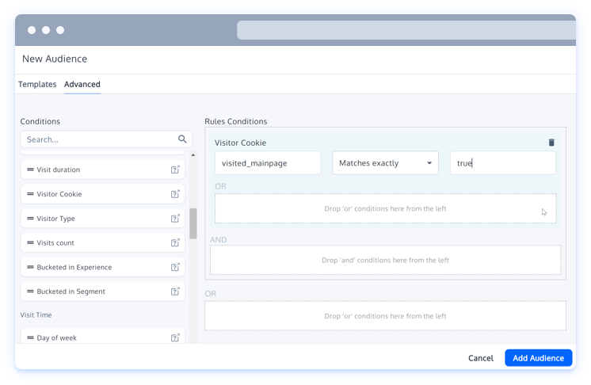The height and width of the screenshot is (385, 591).
Task: Open the Matches exactly dropdown
Action: tap(384, 163)
